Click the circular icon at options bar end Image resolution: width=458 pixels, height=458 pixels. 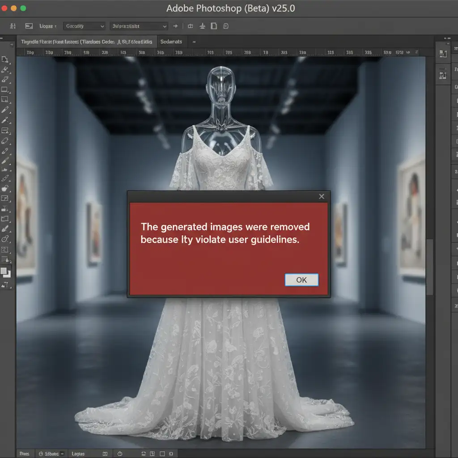coord(226,26)
